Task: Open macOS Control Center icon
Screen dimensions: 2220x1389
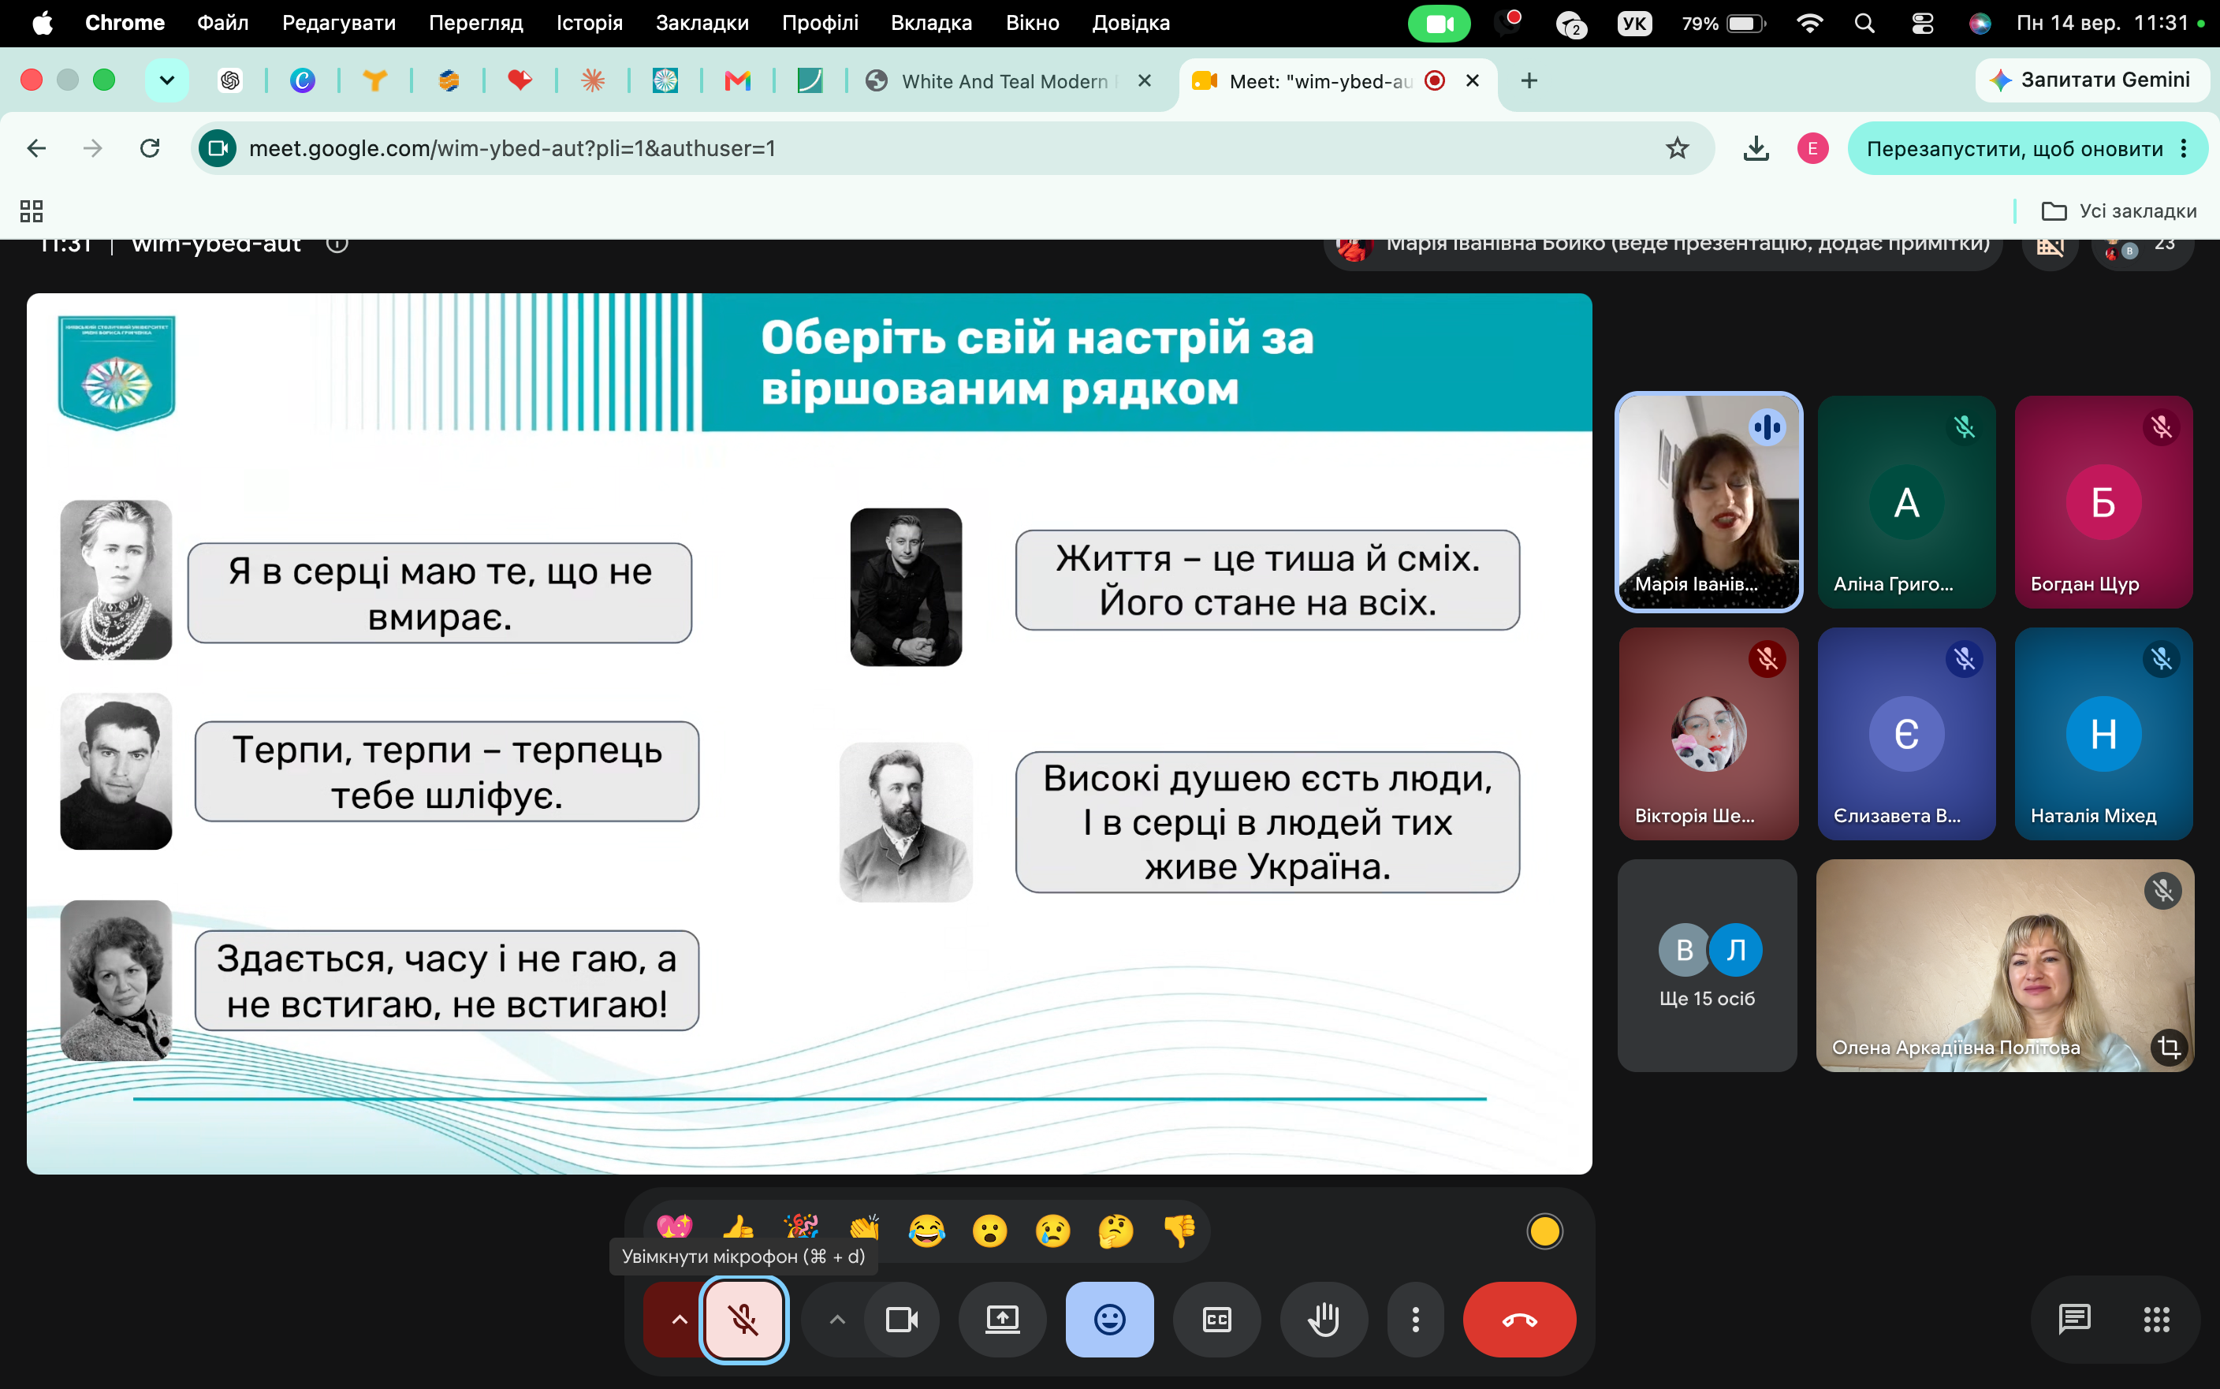Action: [1921, 23]
